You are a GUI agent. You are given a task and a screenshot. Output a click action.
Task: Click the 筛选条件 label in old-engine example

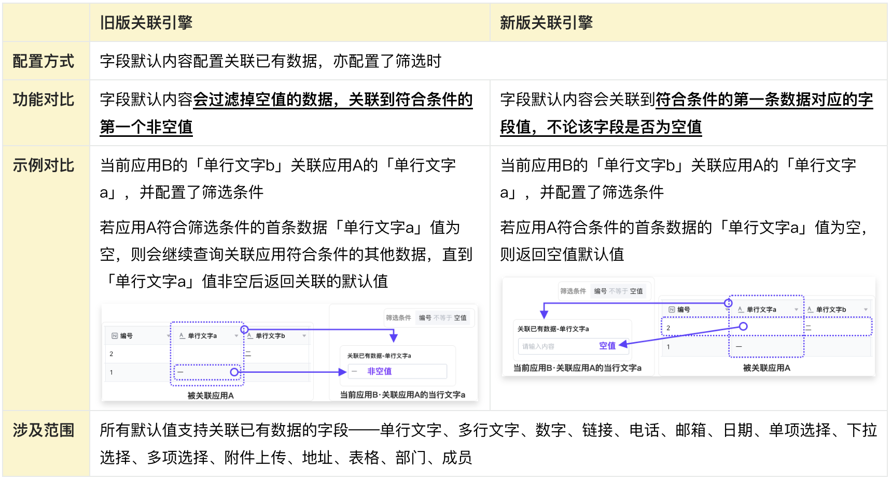[x=398, y=318]
